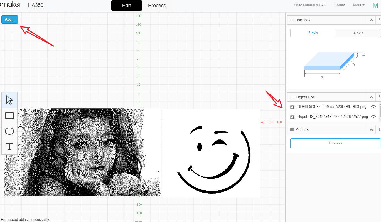Open the More dropdown menu
The width and height of the screenshot is (381, 222).
coord(358,5)
